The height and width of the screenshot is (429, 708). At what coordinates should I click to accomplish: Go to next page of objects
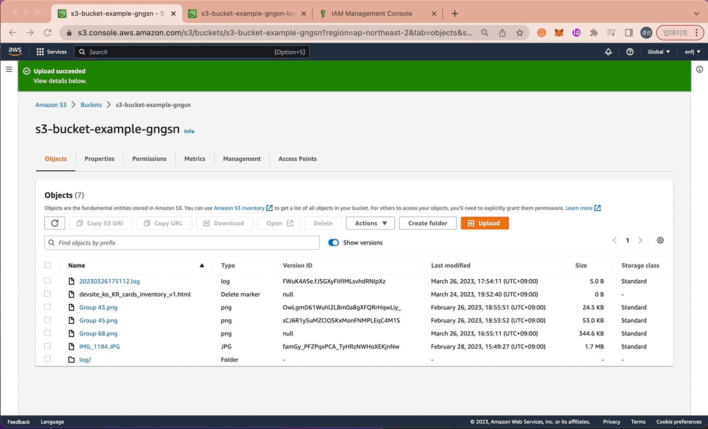pos(640,240)
